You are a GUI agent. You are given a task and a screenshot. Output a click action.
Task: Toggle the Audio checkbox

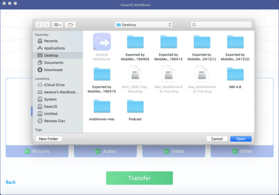(98, 151)
